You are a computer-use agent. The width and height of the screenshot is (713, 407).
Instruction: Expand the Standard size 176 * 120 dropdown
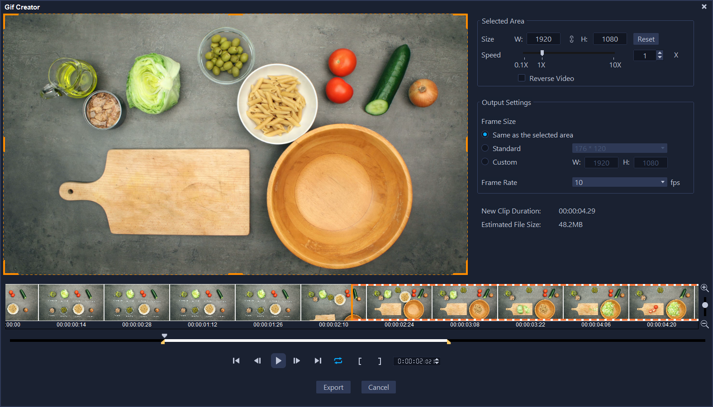[619, 148]
